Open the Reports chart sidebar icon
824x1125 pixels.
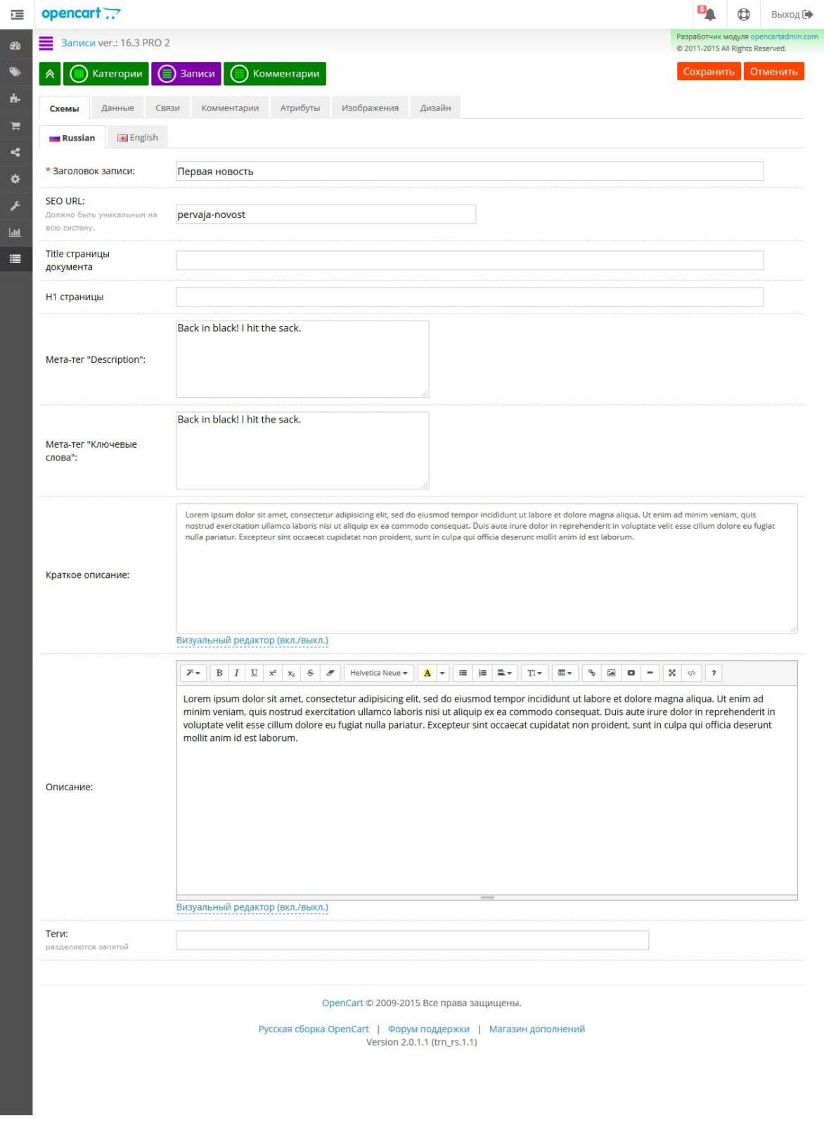tap(15, 232)
